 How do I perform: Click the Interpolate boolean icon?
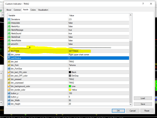tap(9, 23)
